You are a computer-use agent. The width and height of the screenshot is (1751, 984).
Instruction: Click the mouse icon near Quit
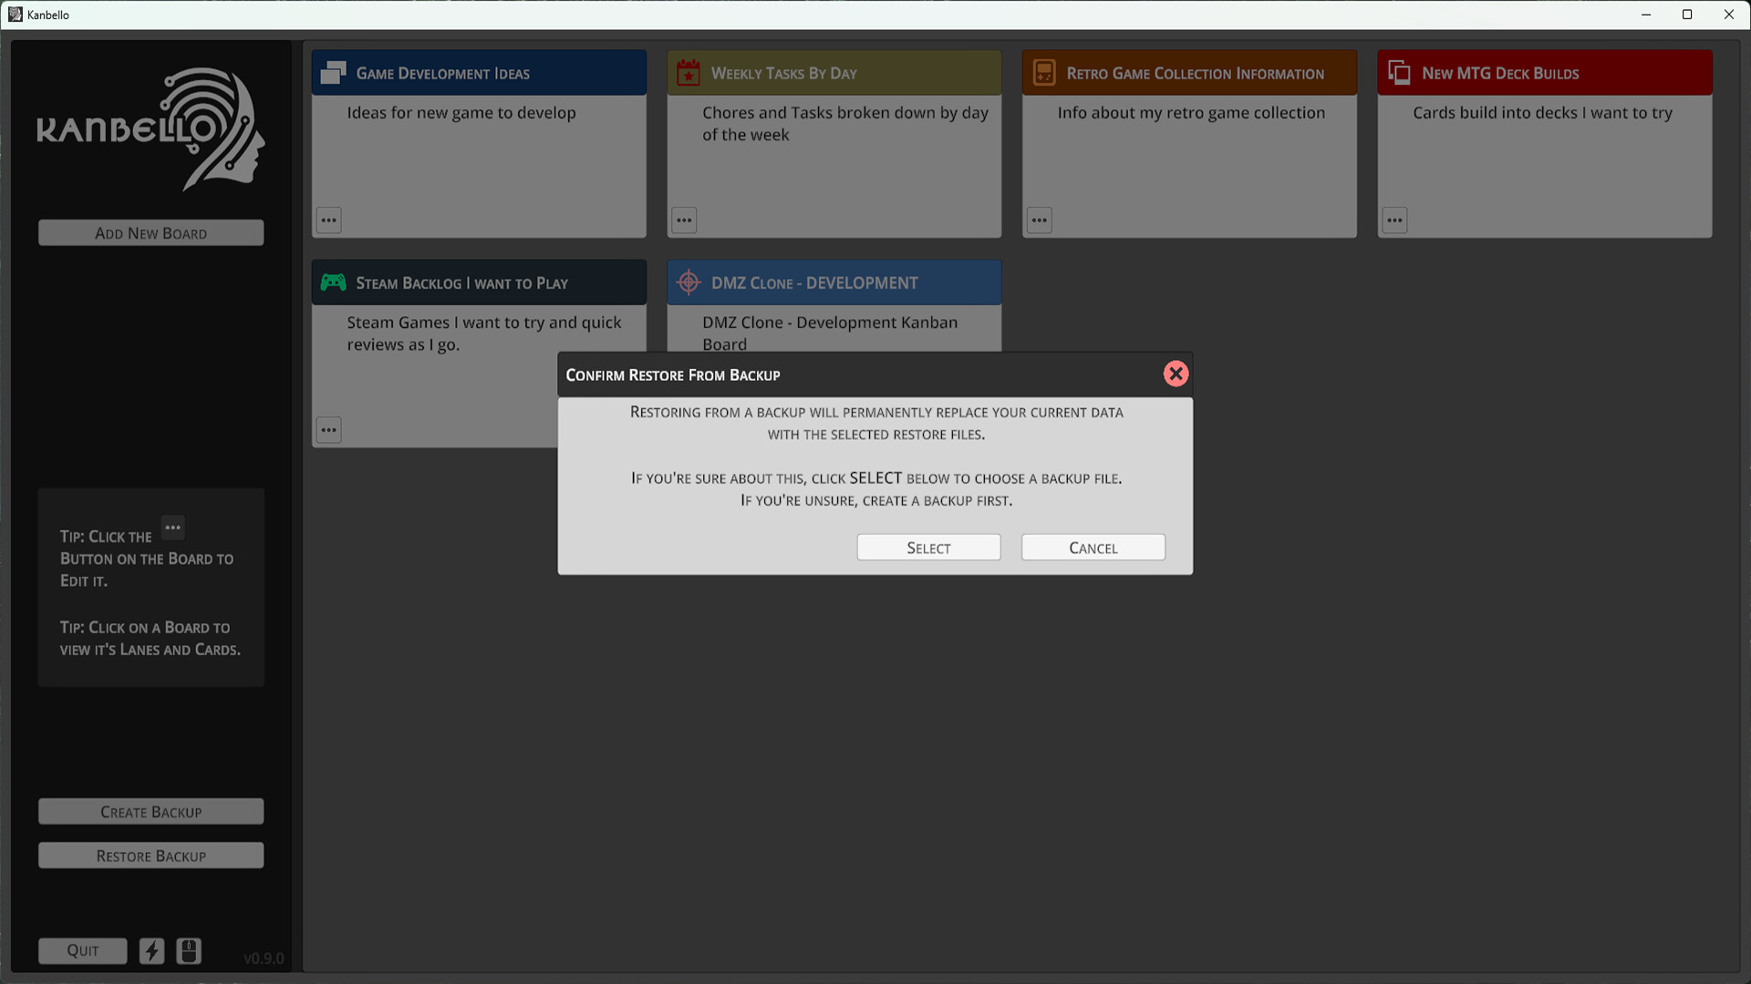189,950
